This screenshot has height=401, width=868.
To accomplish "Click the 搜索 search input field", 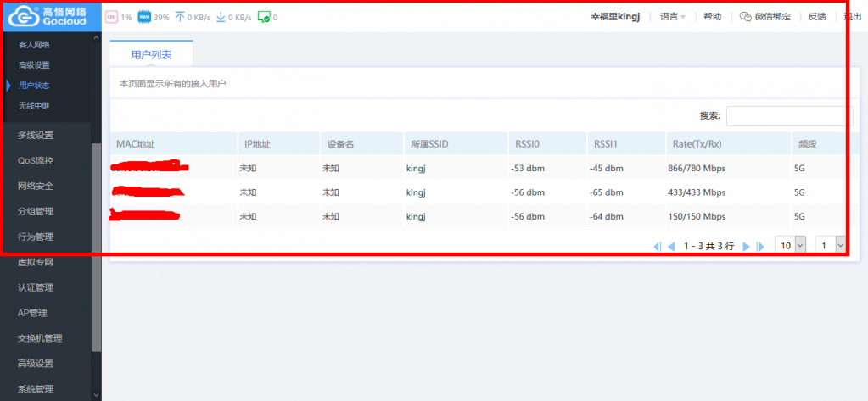I will point(789,116).
